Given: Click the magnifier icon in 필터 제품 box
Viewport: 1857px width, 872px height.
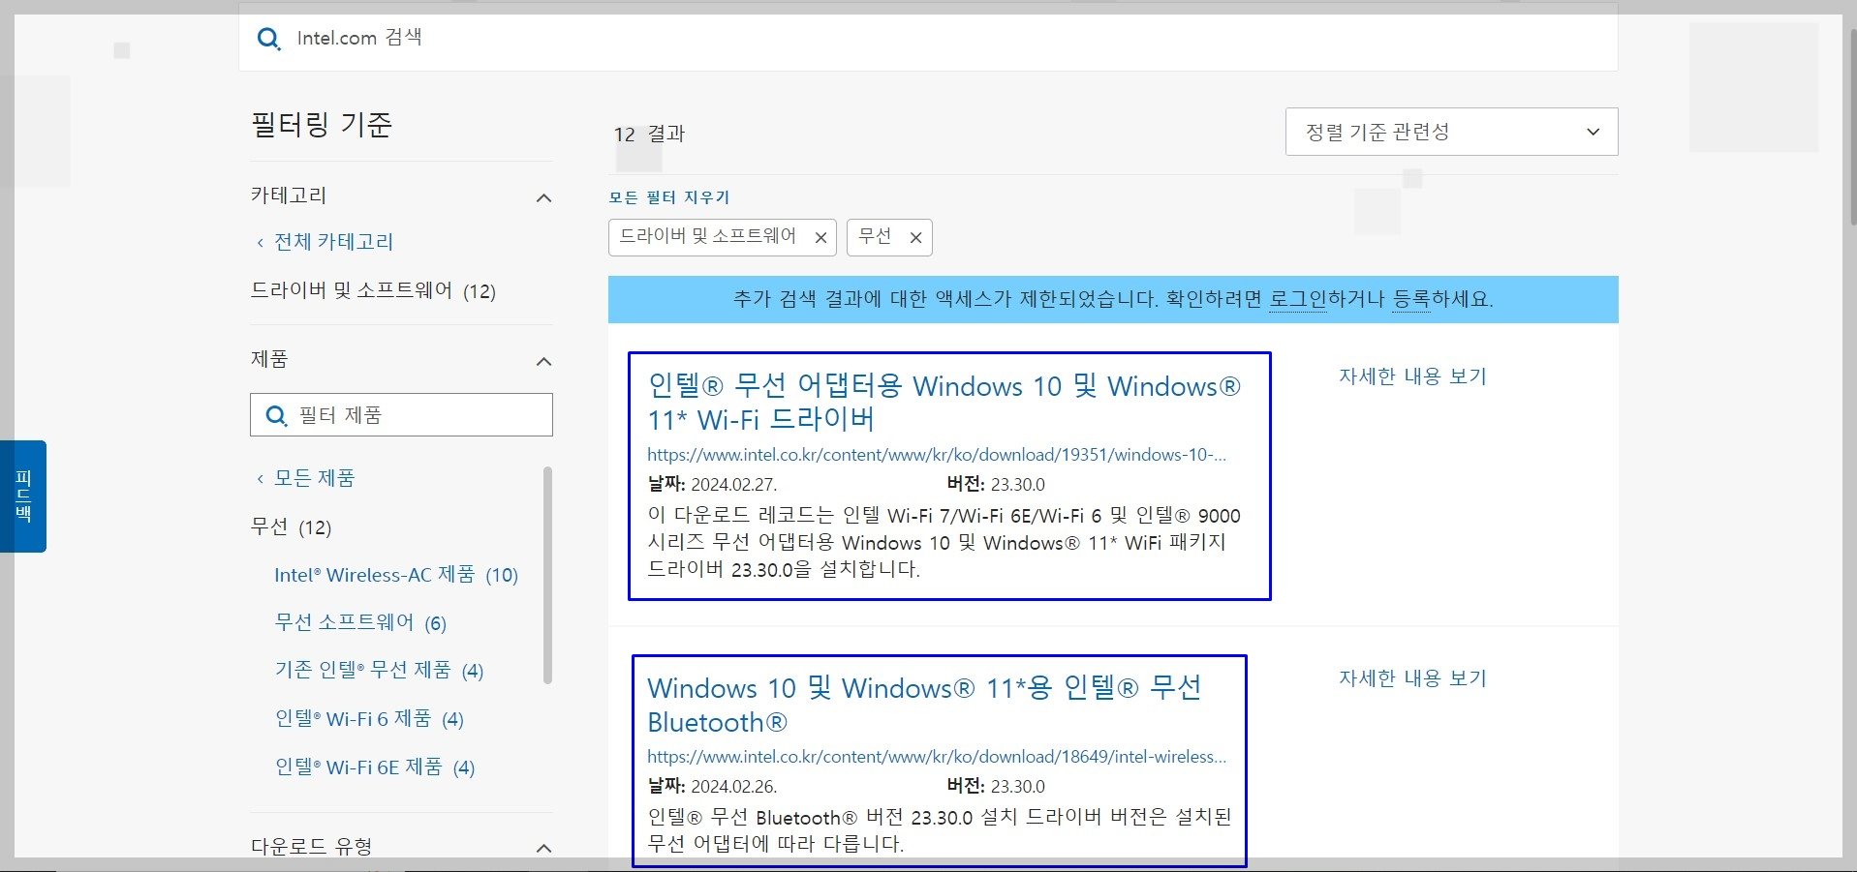Looking at the screenshot, I should tap(276, 416).
